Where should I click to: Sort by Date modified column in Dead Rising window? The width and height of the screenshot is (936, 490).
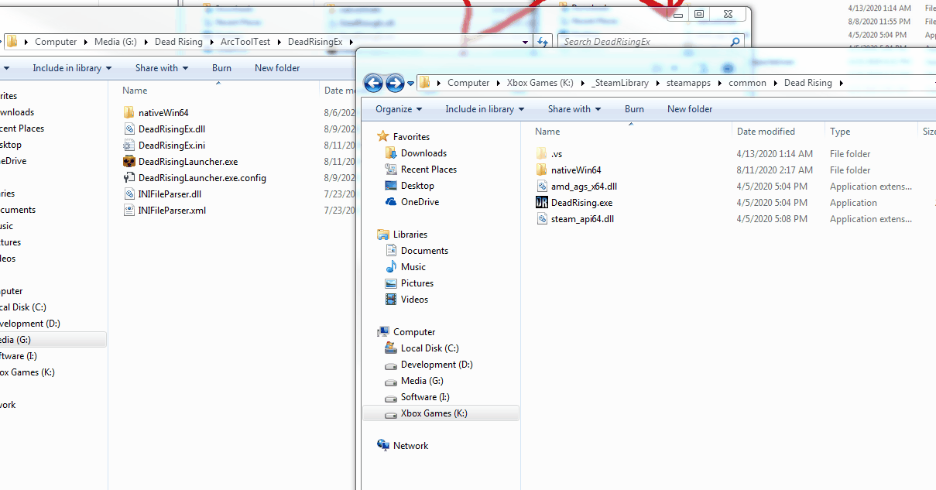766,132
